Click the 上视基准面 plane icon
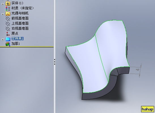The image size is (155, 113). point(8,24)
